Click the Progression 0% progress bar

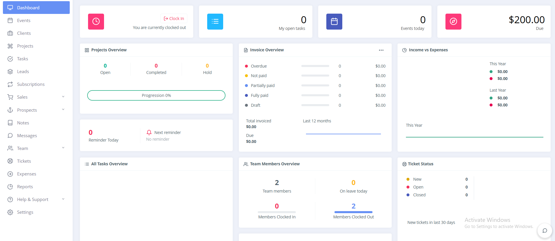click(156, 95)
